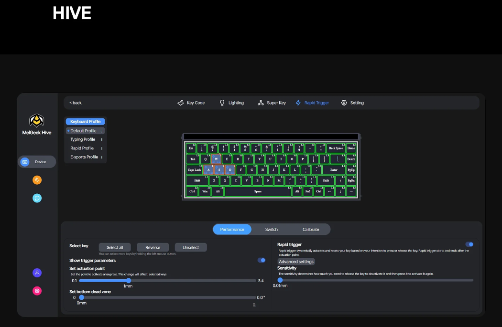Select the F key on keyboard
The width and height of the screenshot is (502, 327).
241,170
